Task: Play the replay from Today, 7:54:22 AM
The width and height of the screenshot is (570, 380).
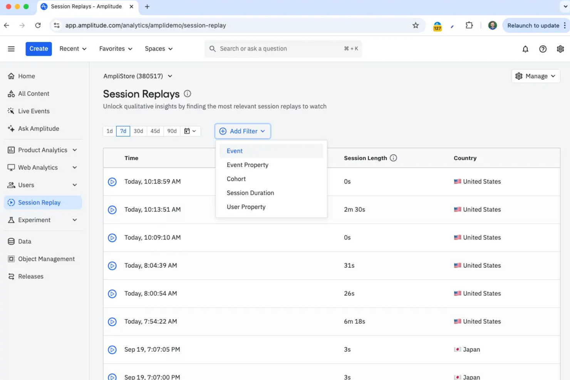Action: 112,322
